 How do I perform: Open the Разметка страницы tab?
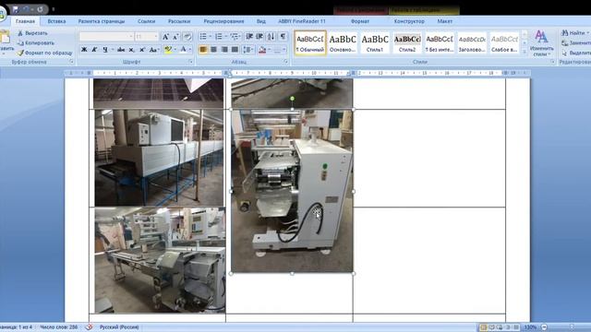pyautogui.click(x=102, y=21)
